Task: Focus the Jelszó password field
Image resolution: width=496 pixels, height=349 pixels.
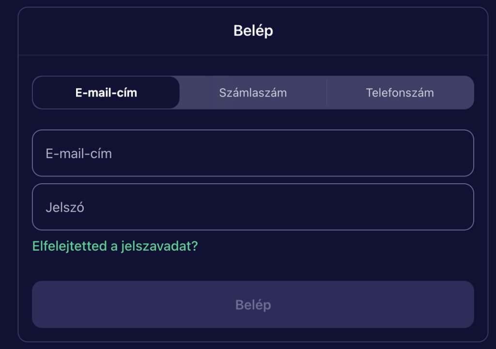Action: pos(253,207)
